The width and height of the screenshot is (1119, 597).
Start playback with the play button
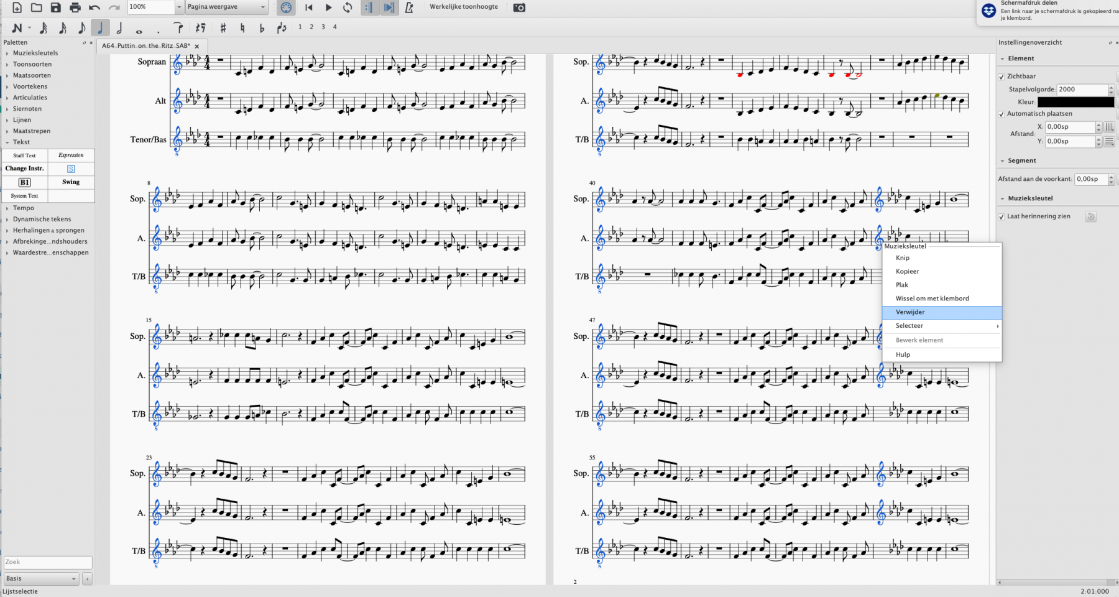[x=328, y=7]
